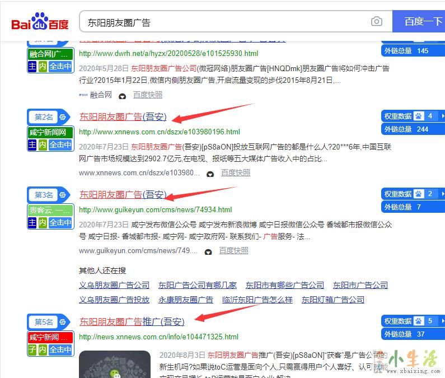Click the paw icon in second result's 权重数据

(419, 116)
